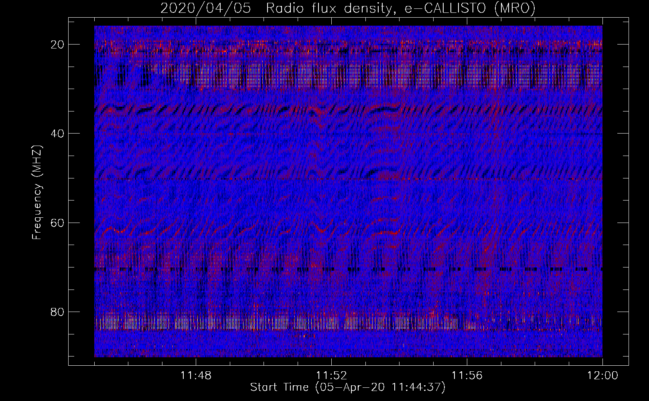This screenshot has width=649, height=401.
Task: Click the 12:00 time tick label
Action: (x=602, y=376)
